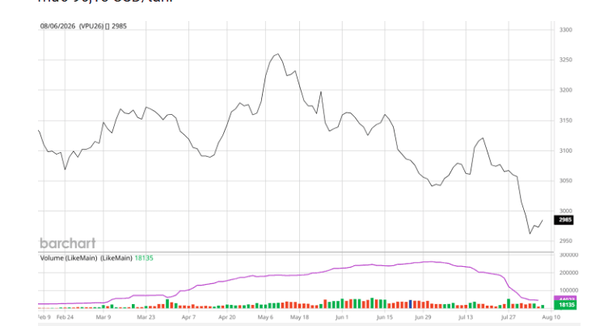Click the Volume (LikeMain) legend label
Image resolution: width=604 pixels, height=326 pixels.
(x=69, y=258)
